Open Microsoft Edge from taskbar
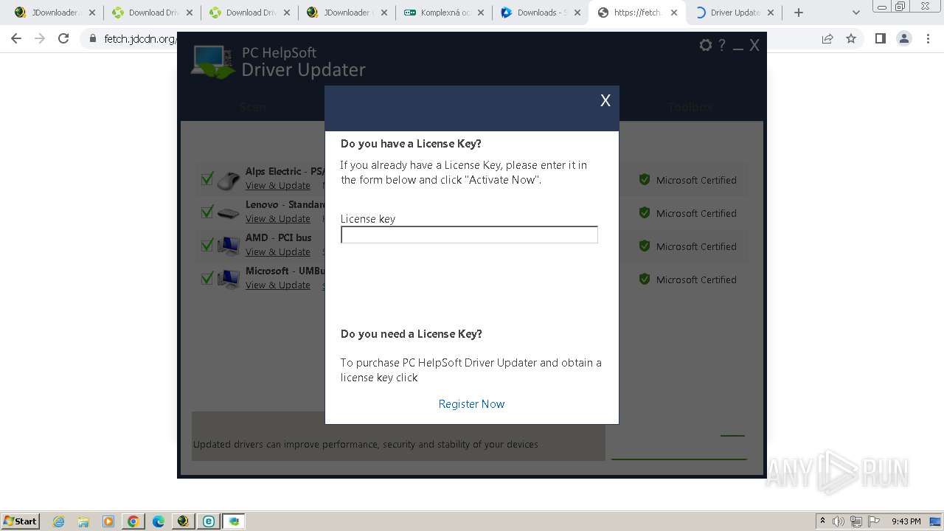Image resolution: width=944 pixels, height=531 pixels. pyautogui.click(x=159, y=521)
